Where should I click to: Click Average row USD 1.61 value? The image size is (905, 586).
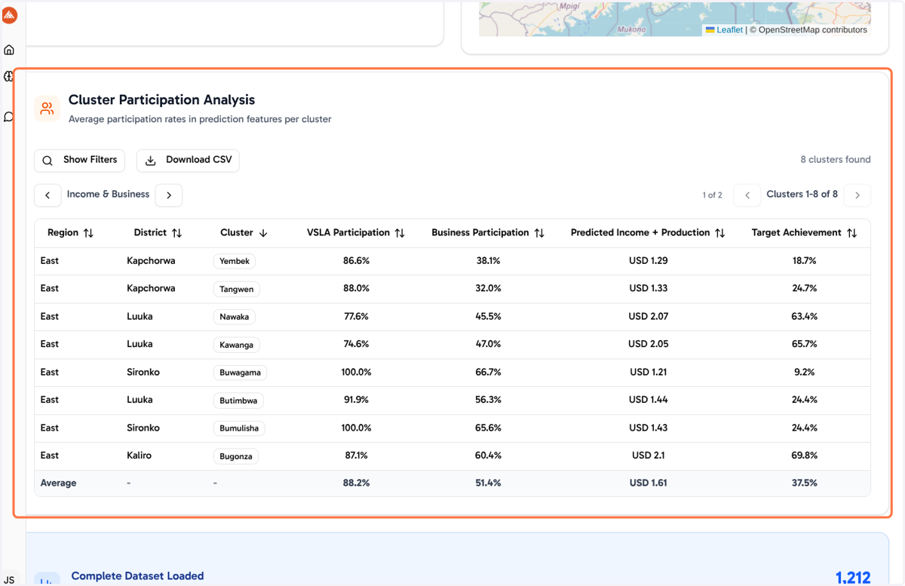tap(648, 483)
